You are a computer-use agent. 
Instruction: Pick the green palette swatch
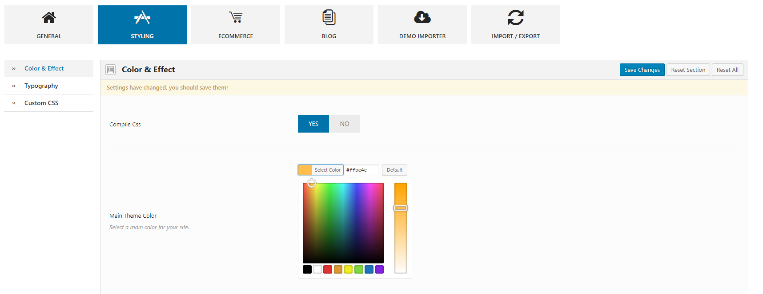pos(359,269)
